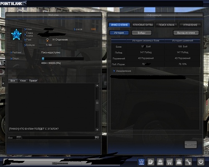Click the blue clan emblem star image

point(16,34)
